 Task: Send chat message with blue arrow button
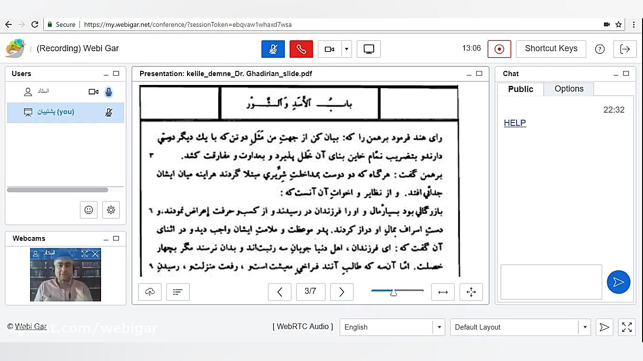(x=618, y=282)
